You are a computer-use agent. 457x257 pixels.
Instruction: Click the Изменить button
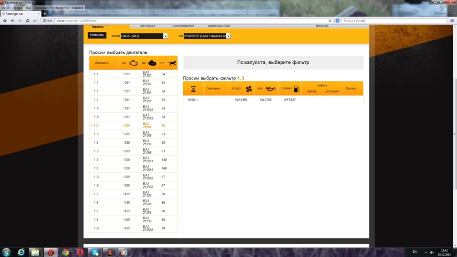(97, 35)
